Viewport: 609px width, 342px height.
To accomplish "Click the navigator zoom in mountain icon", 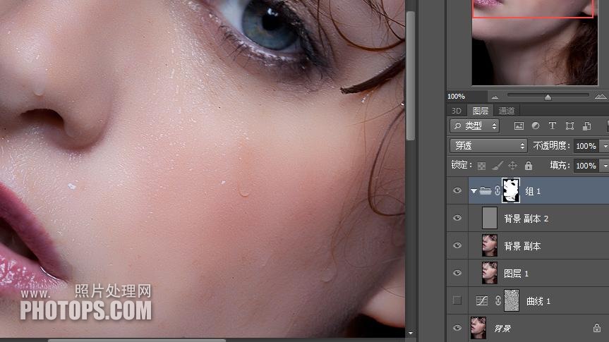I will (601, 97).
